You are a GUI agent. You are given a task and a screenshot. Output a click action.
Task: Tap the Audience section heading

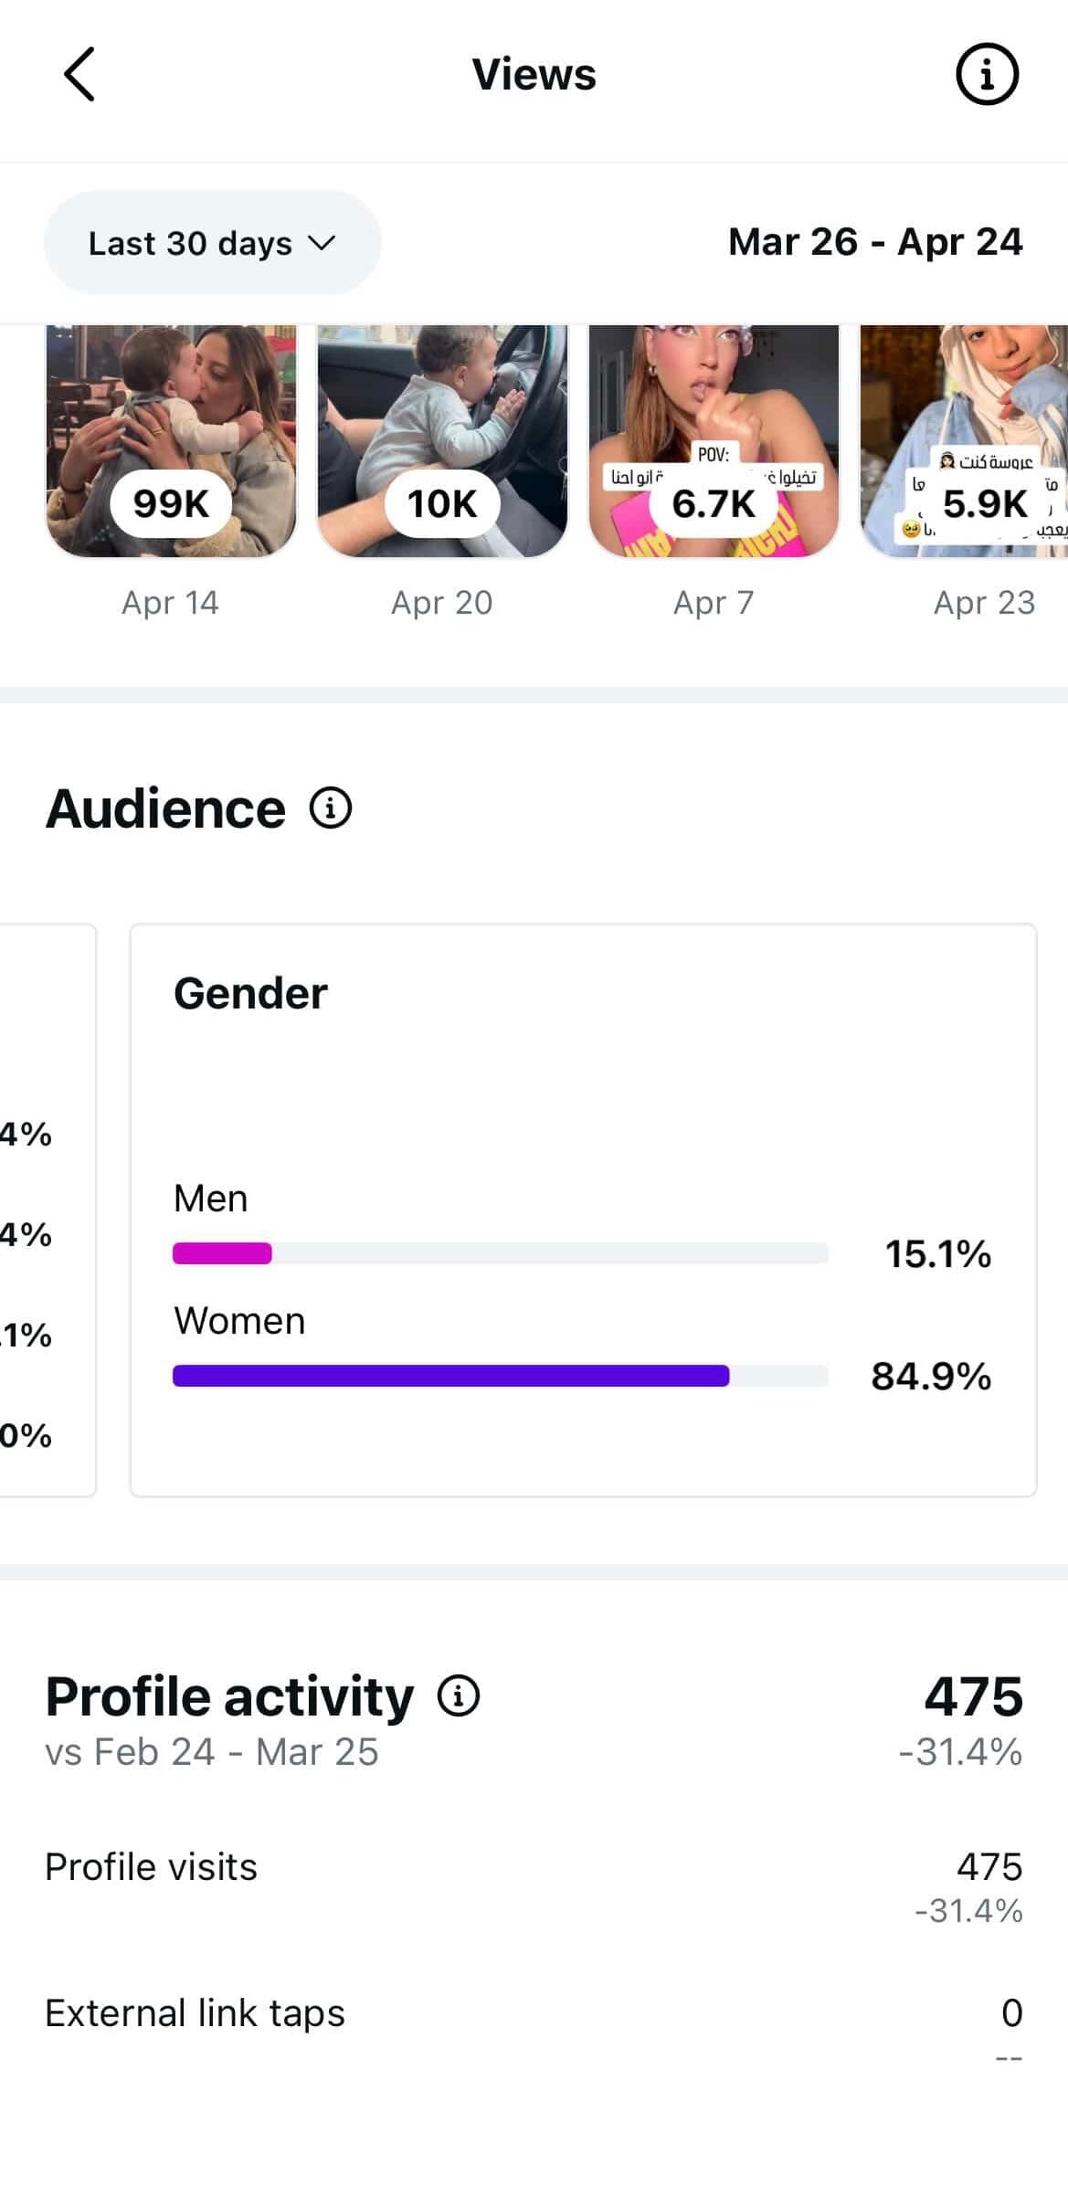165,808
